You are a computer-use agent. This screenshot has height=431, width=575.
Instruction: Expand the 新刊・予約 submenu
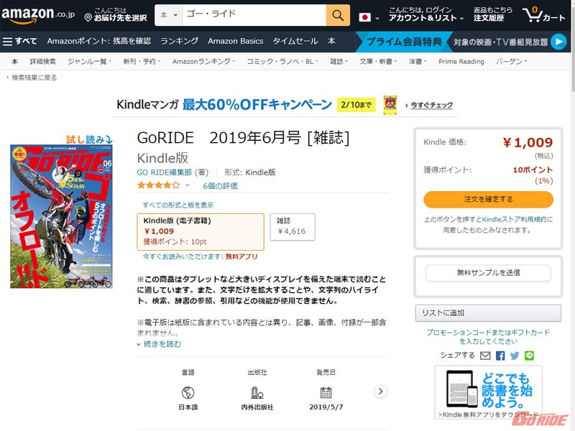point(142,62)
